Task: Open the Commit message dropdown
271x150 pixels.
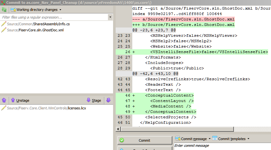Action: (209, 139)
